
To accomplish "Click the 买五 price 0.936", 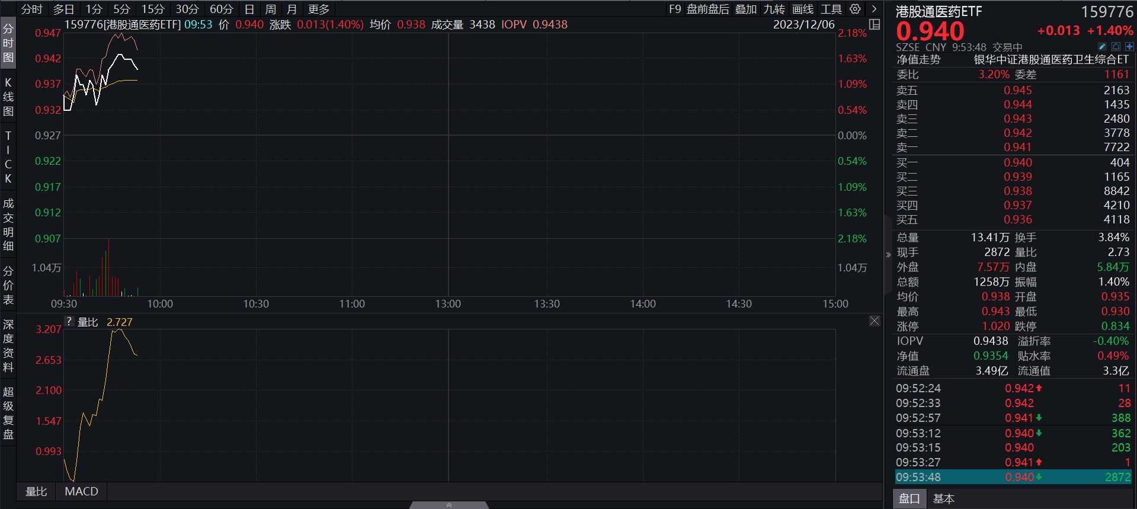I will point(1017,219).
